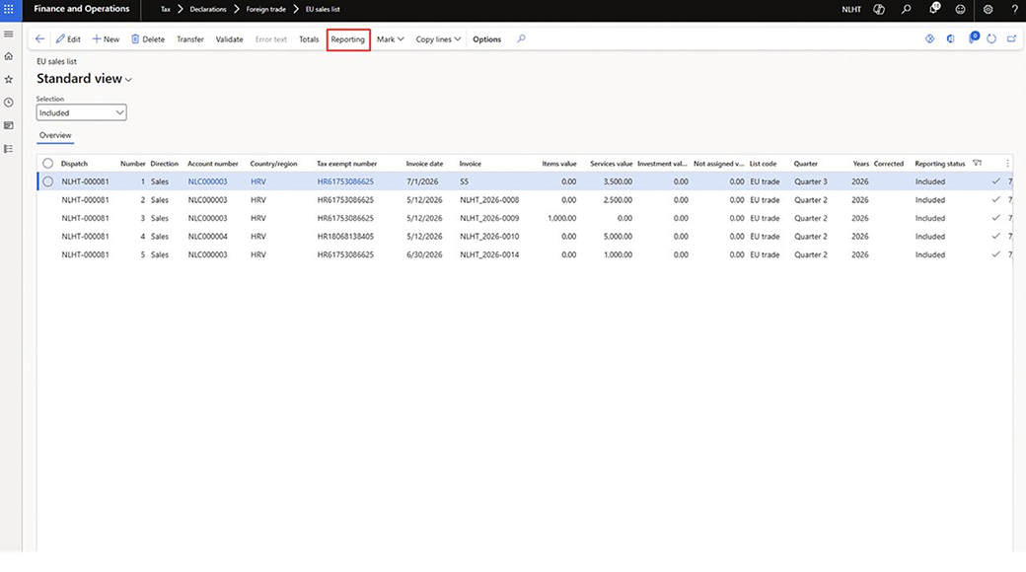The width and height of the screenshot is (1026, 572).
Task: Click tax number HR18068138405 cell
Action: [345, 237]
